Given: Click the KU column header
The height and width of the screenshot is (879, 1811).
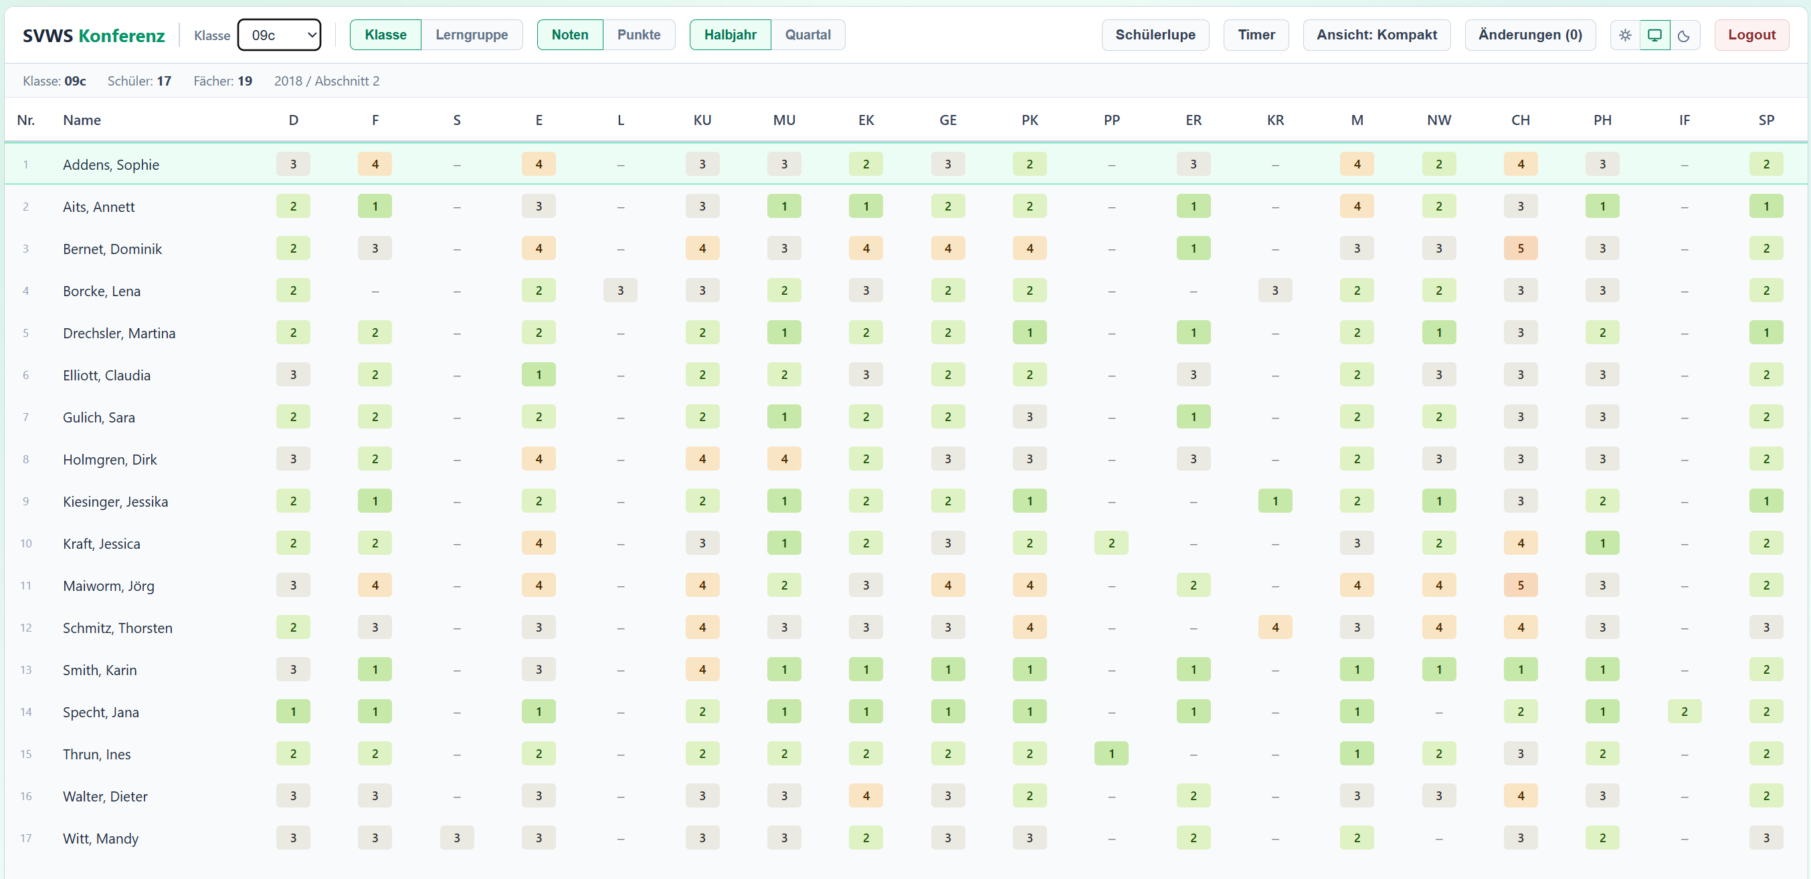Looking at the screenshot, I should [702, 120].
